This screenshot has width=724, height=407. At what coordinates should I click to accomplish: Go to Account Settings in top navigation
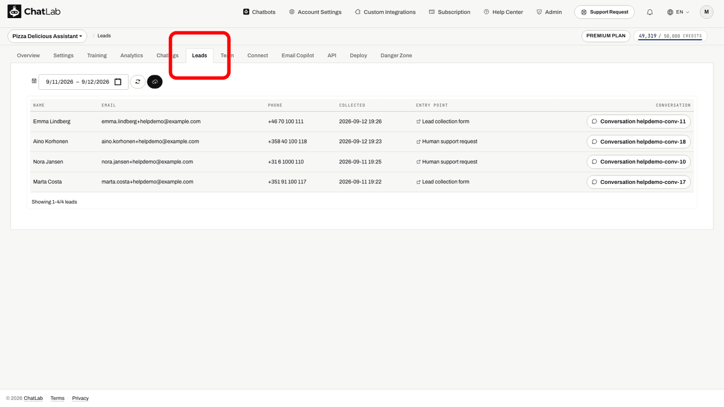(315, 12)
